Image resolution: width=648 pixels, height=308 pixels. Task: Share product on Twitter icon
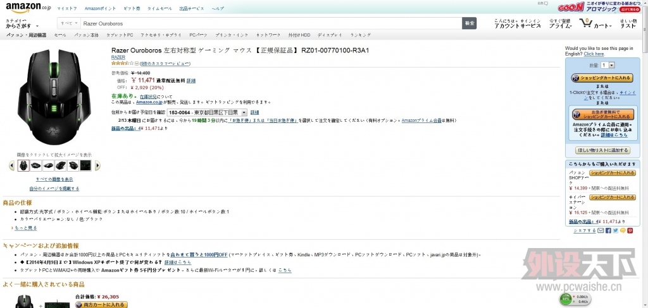coord(615,230)
